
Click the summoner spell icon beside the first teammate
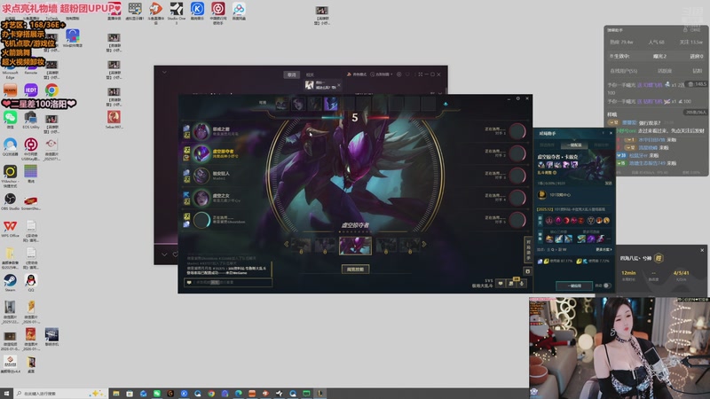click(x=186, y=129)
